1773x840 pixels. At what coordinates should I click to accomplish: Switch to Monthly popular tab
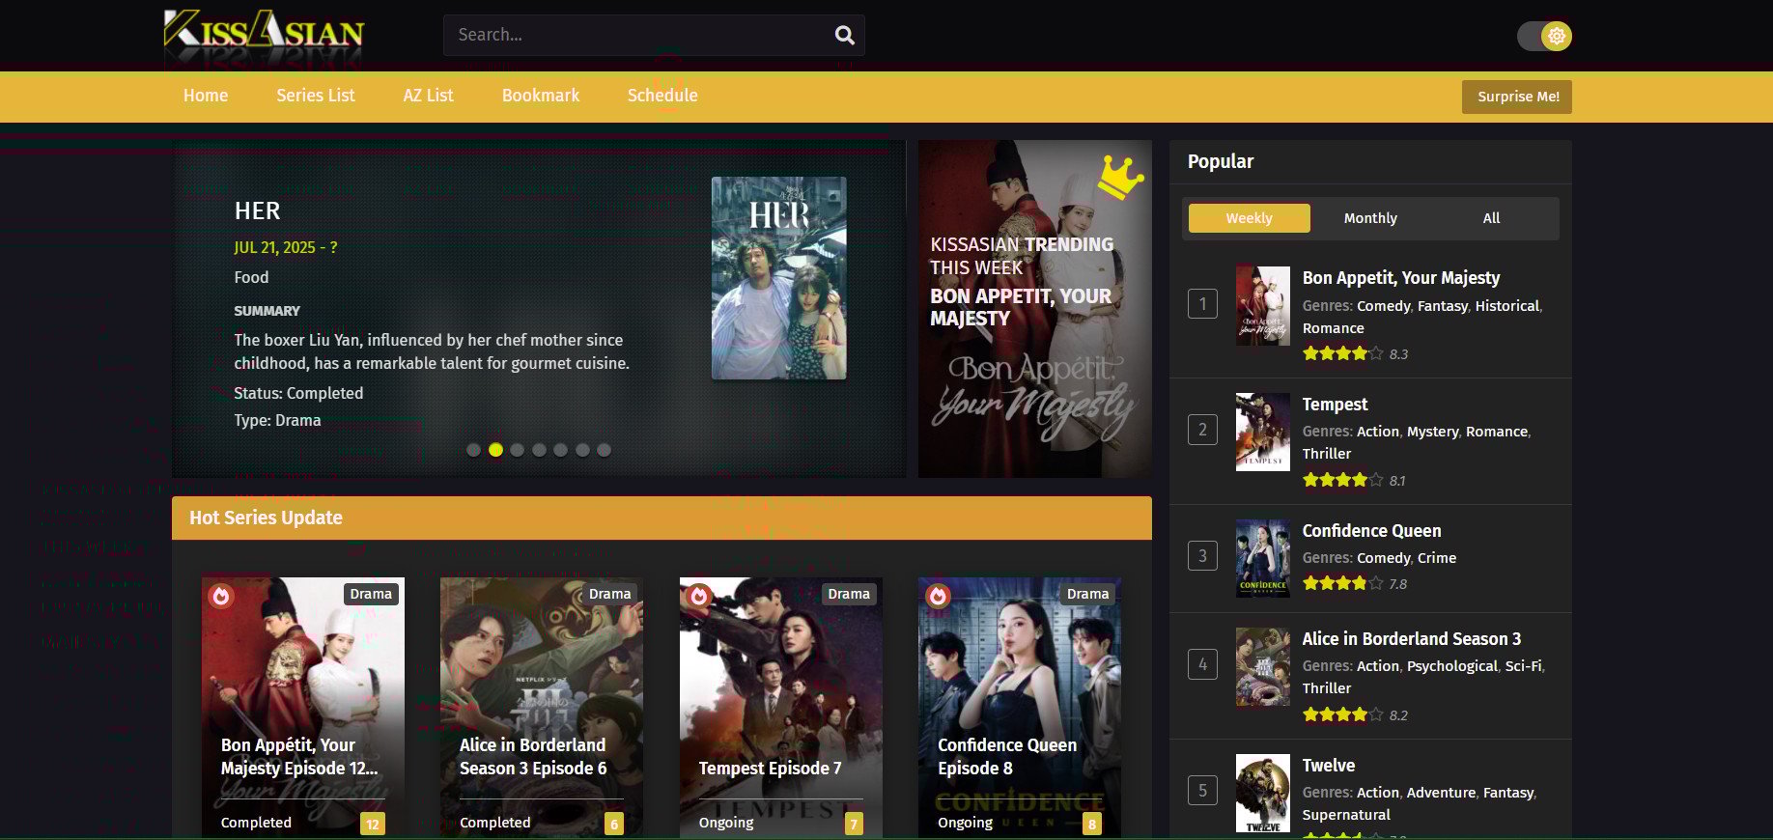coord(1369,218)
